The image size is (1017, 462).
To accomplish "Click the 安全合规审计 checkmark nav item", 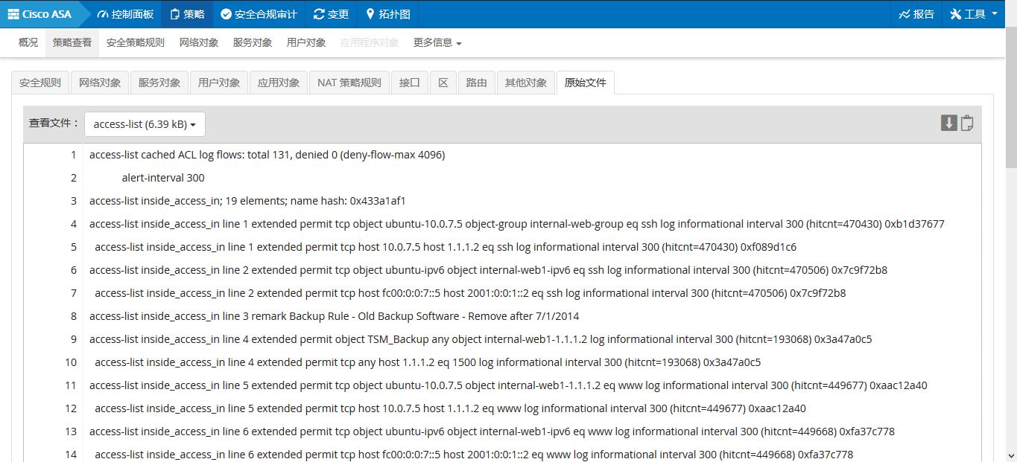I will point(259,14).
